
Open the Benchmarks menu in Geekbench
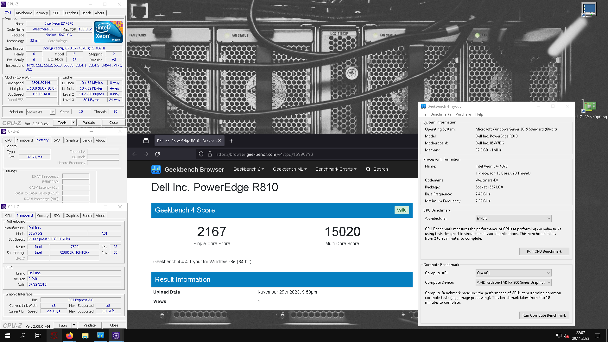pyautogui.click(x=441, y=114)
